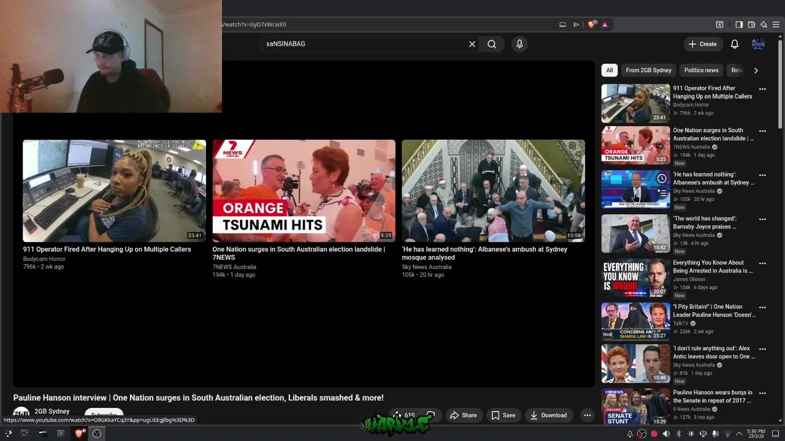This screenshot has height=441, width=785.
Task: Open more actions ellipsis beside Download
Action: click(x=588, y=415)
